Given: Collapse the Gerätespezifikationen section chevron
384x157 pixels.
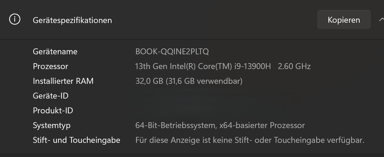Looking at the screenshot, I should (381, 20).
